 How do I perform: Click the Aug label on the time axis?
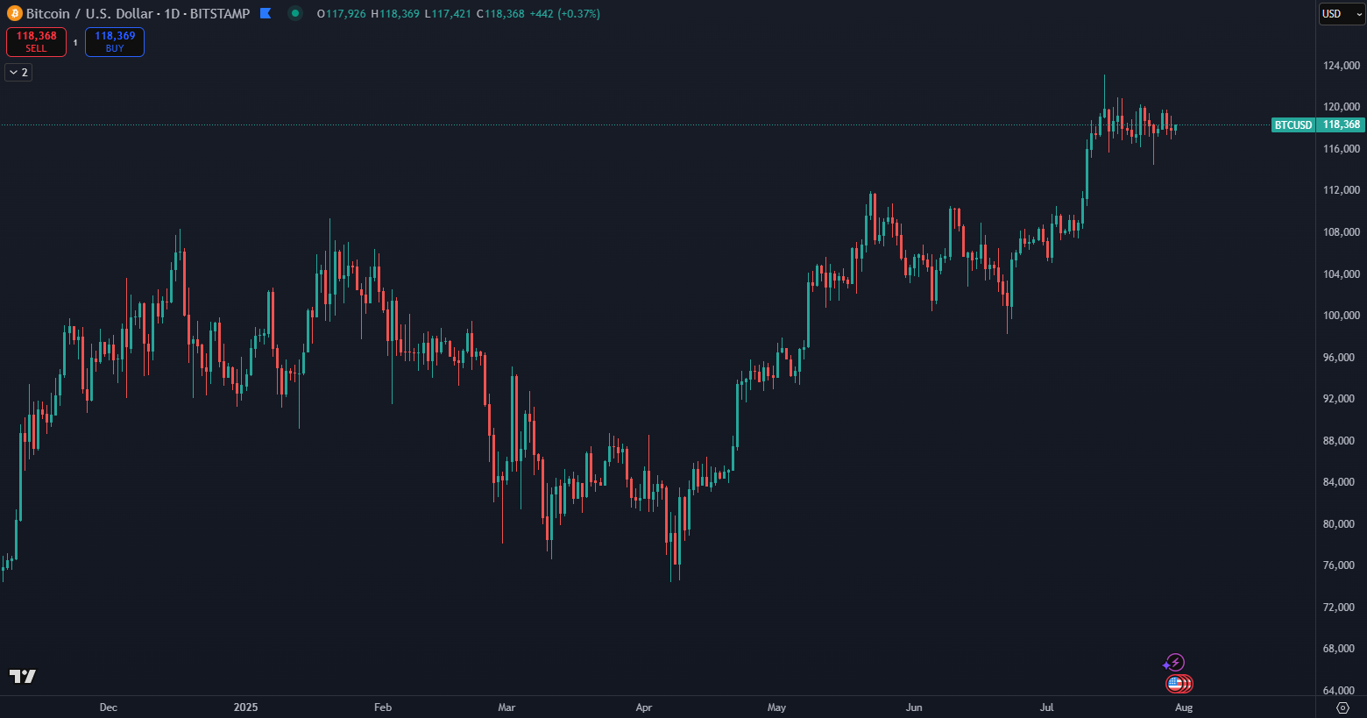pos(1184,707)
